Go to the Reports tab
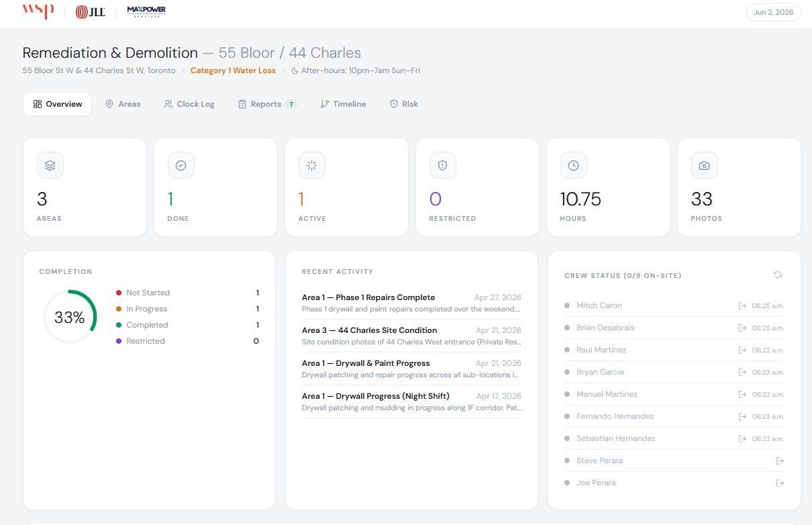 pyautogui.click(x=266, y=104)
